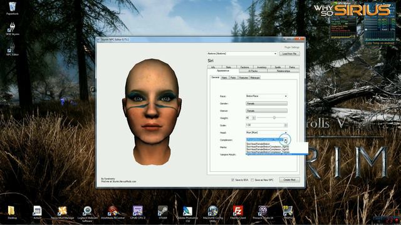Image resolution: width=401 pixels, height=225 pixels.
Task: Open Adobe Photoshop CS2 icon
Action: 188,214
